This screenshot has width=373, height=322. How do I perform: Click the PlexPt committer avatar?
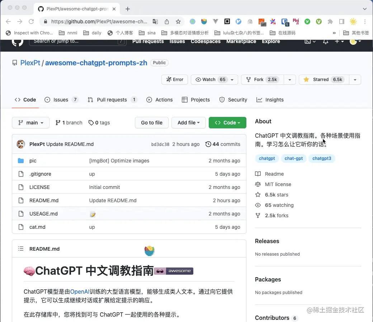click(21, 144)
